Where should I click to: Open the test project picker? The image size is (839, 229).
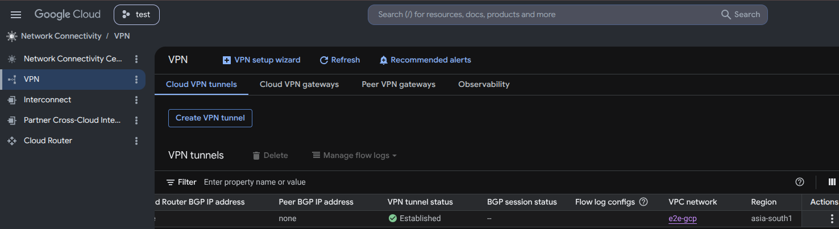point(136,15)
